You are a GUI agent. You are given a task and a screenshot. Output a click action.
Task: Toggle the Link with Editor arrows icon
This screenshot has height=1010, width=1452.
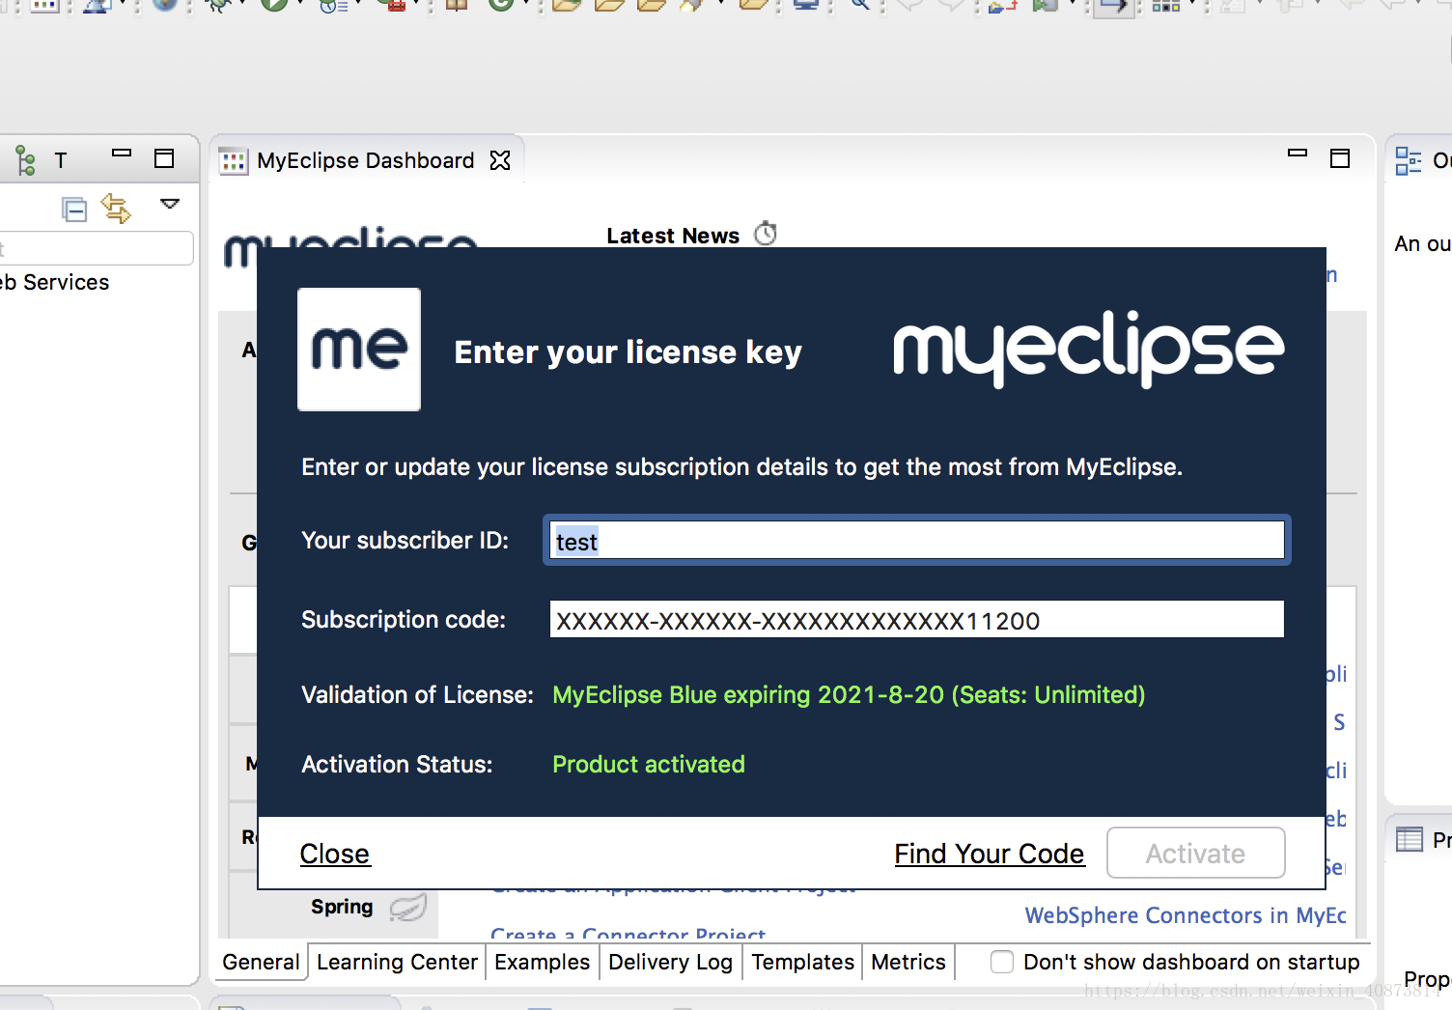pos(116,208)
